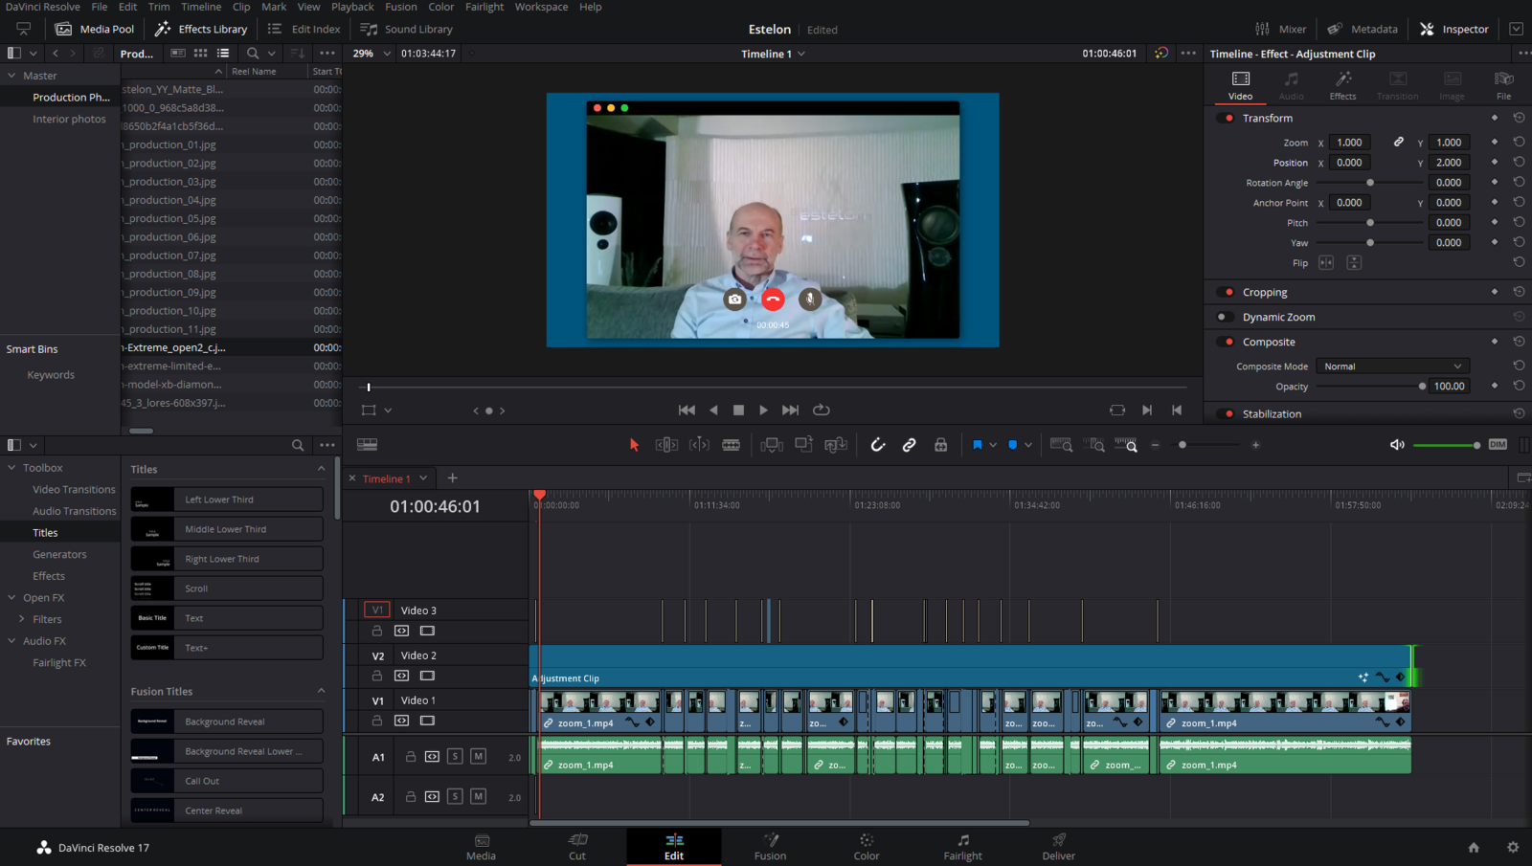1532x866 pixels.
Task: Open the Playback menu
Action: [x=352, y=7]
